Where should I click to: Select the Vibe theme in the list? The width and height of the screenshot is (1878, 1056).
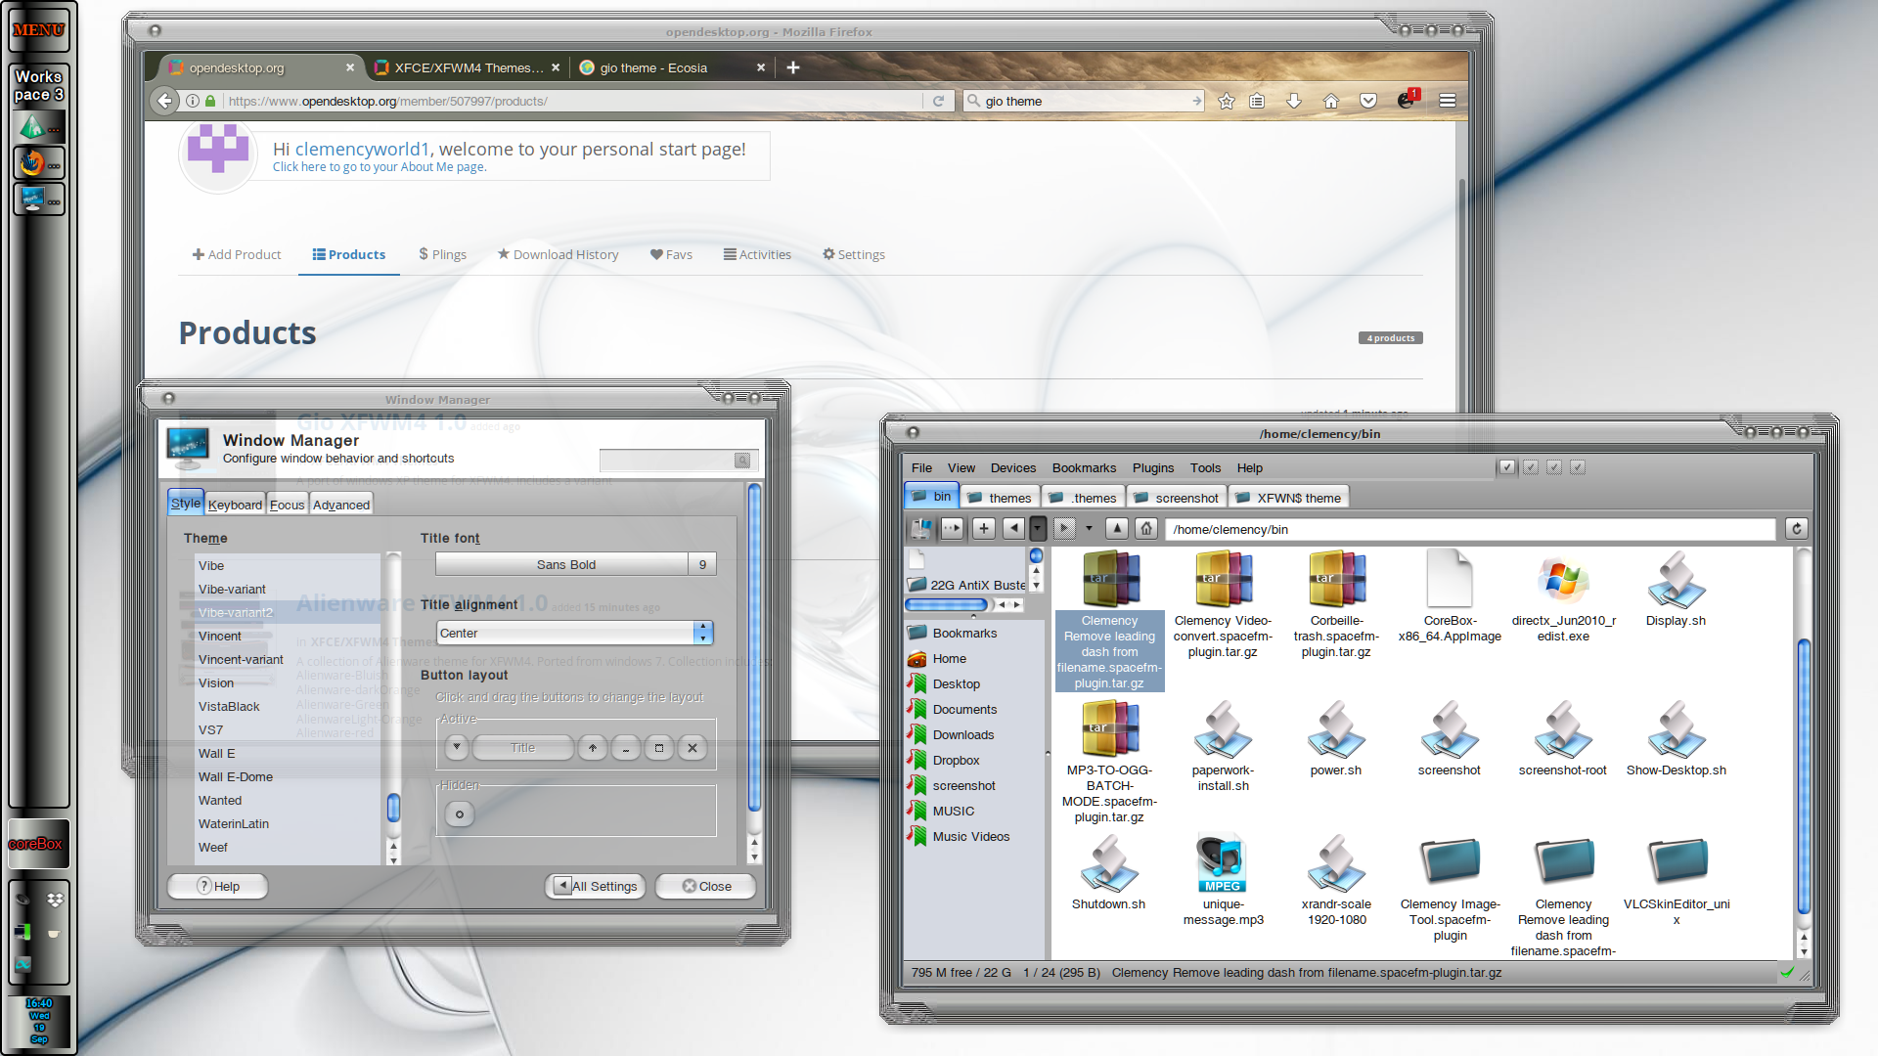(287, 565)
